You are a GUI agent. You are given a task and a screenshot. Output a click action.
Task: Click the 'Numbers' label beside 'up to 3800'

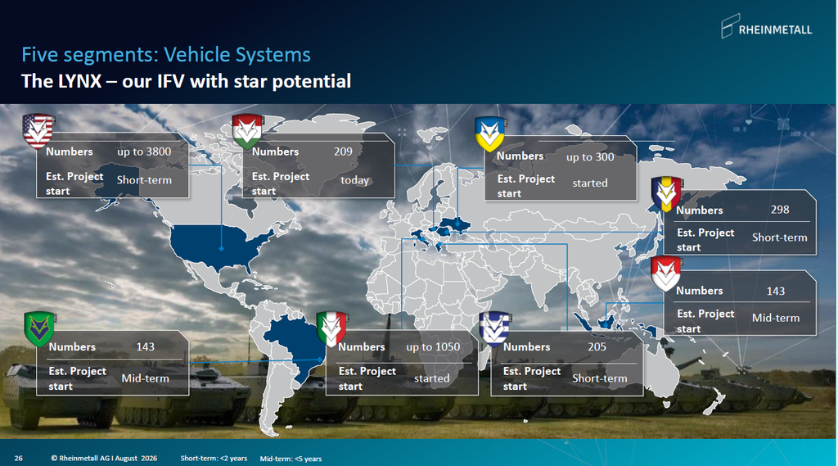coord(70,152)
